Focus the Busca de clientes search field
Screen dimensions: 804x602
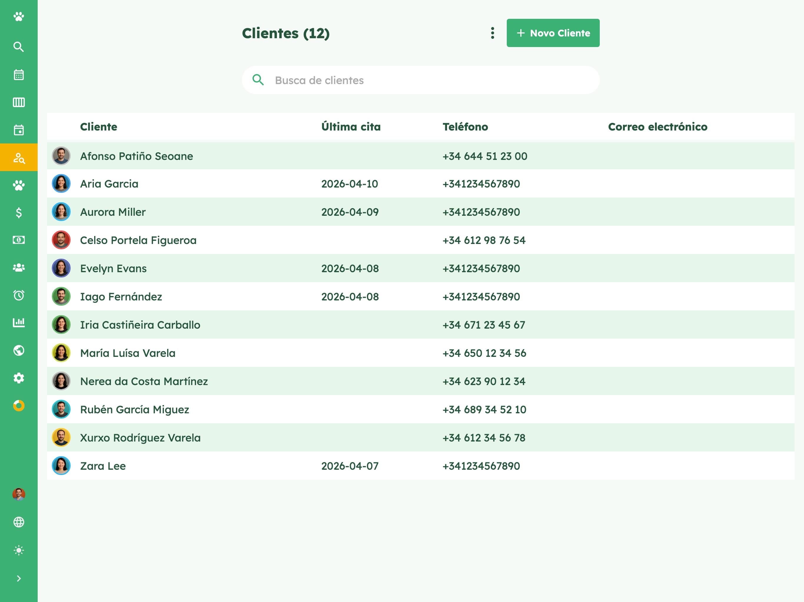click(421, 80)
